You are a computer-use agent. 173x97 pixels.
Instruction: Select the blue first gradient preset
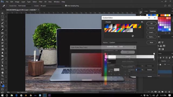click(x=106, y=26)
